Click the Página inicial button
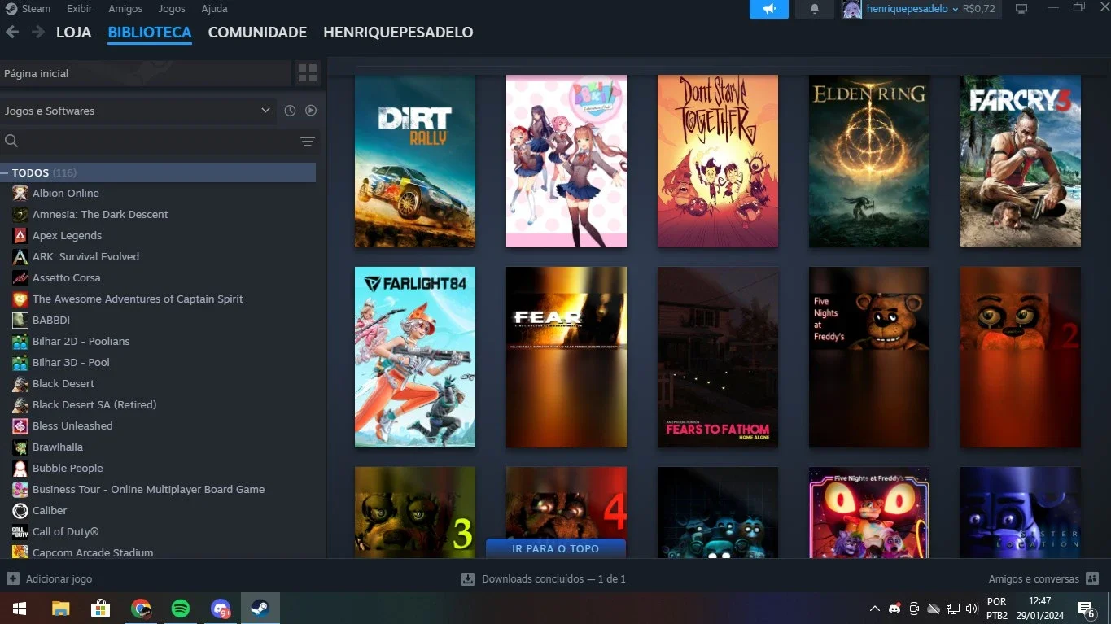The height and width of the screenshot is (624, 1111). click(x=146, y=73)
